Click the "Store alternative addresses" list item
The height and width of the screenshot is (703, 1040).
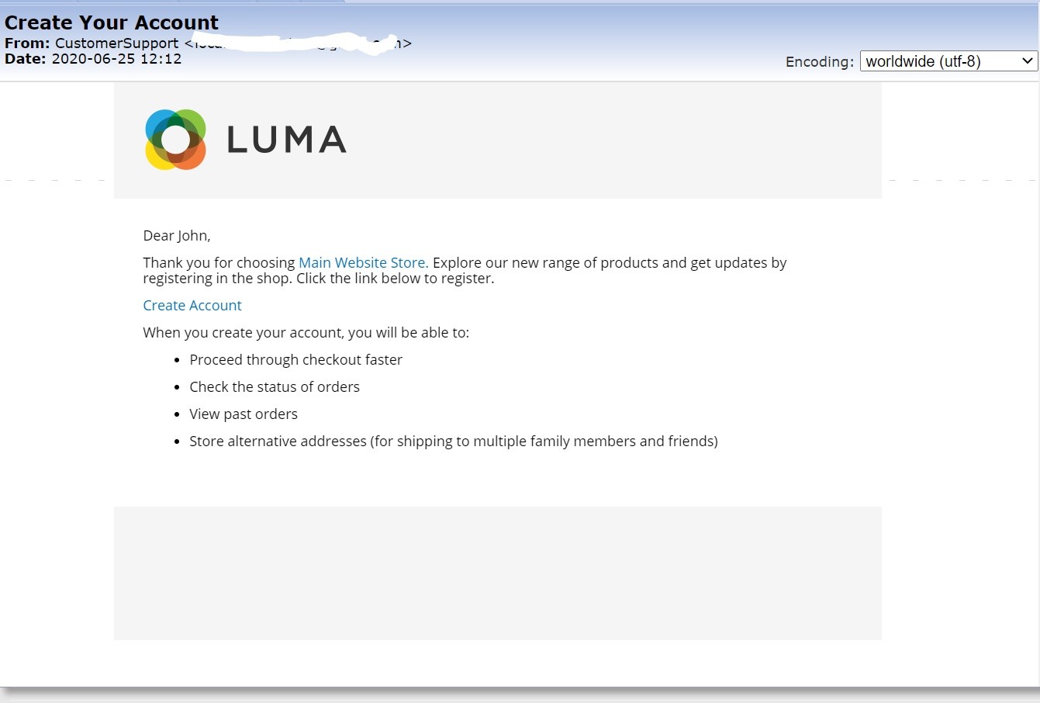pos(453,442)
